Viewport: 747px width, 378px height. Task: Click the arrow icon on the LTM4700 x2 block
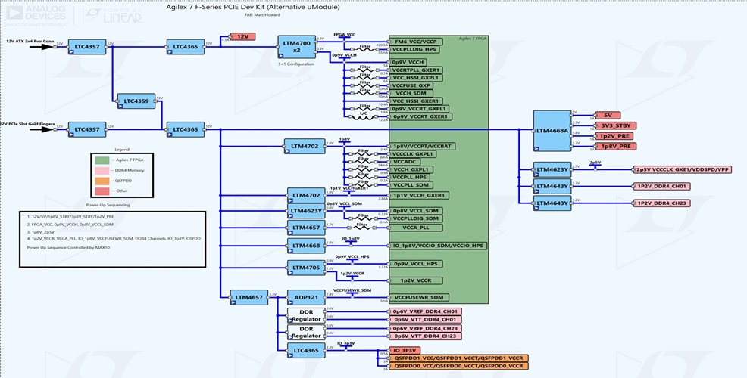point(282,54)
